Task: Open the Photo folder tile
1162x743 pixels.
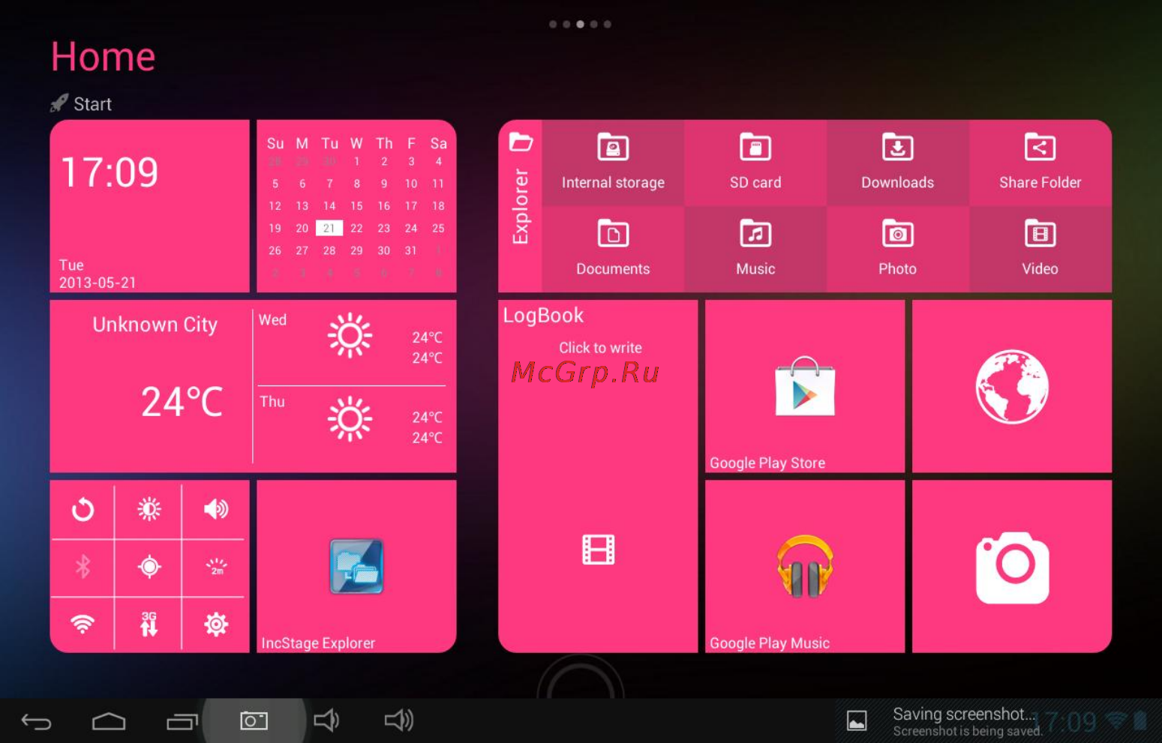Action: pos(897,249)
